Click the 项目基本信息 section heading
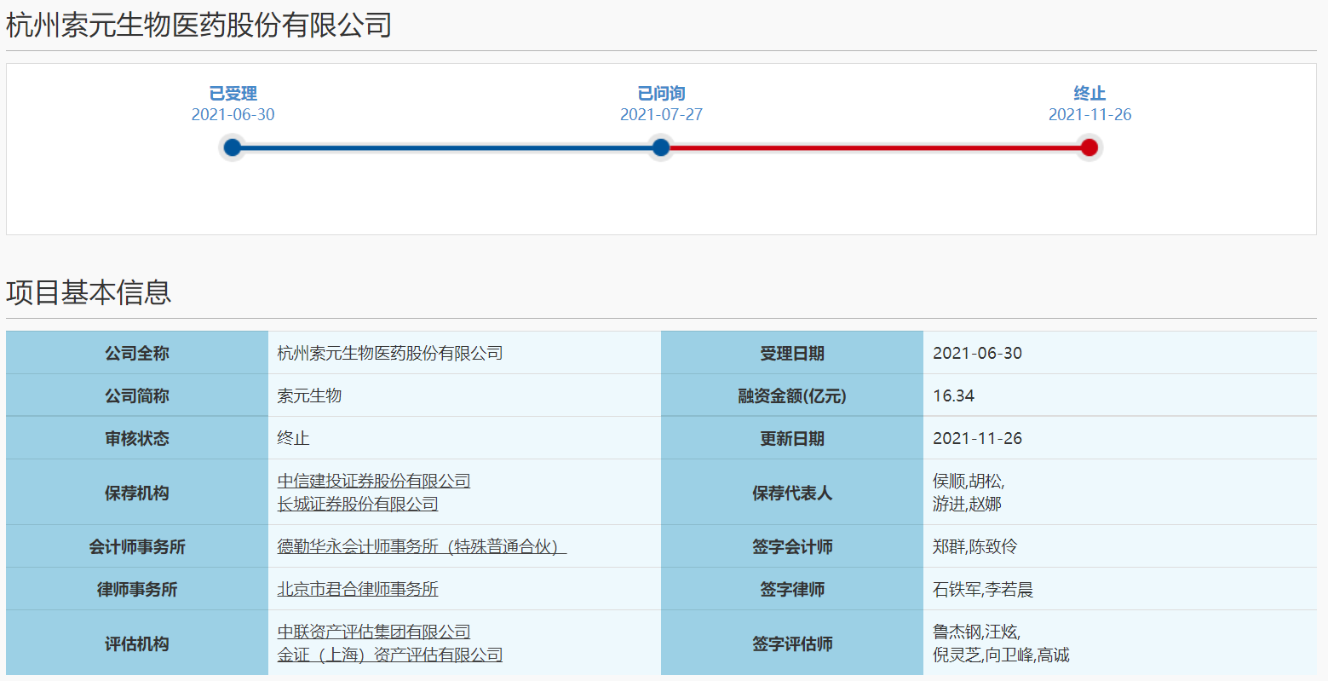This screenshot has height=681, width=1328. (x=89, y=292)
